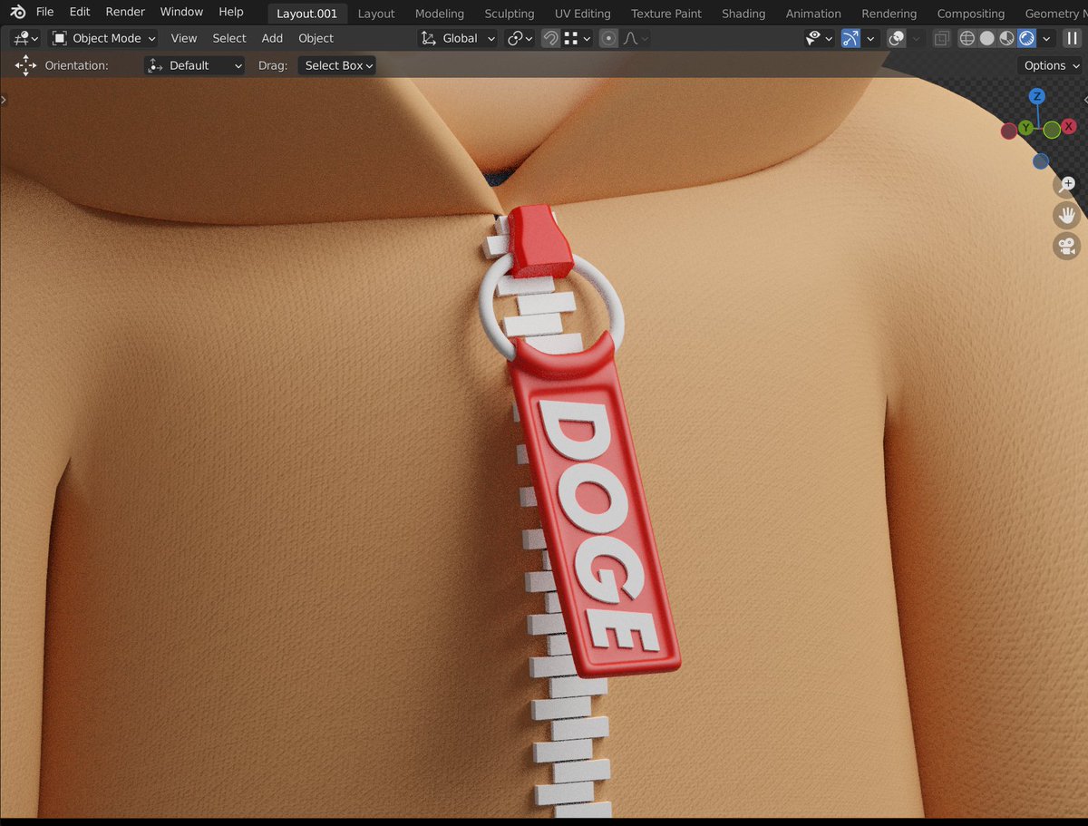This screenshot has height=826, width=1088.
Task: Open the viewport Select menu
Action: (x=229, y=38)
